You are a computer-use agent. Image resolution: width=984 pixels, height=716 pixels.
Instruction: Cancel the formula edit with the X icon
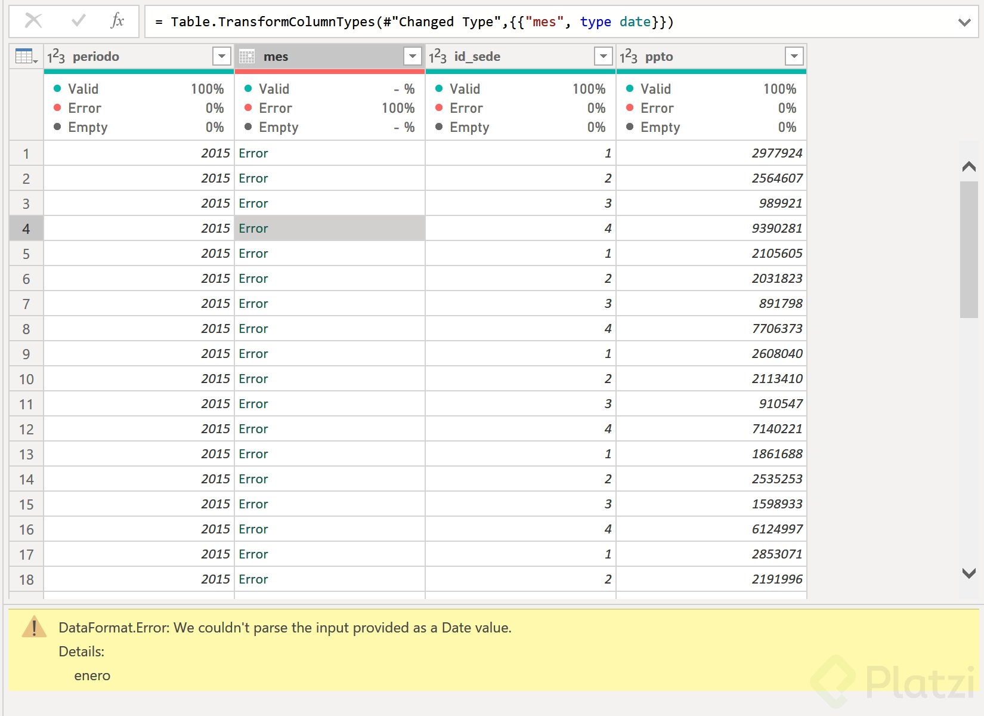coord(34,21)
